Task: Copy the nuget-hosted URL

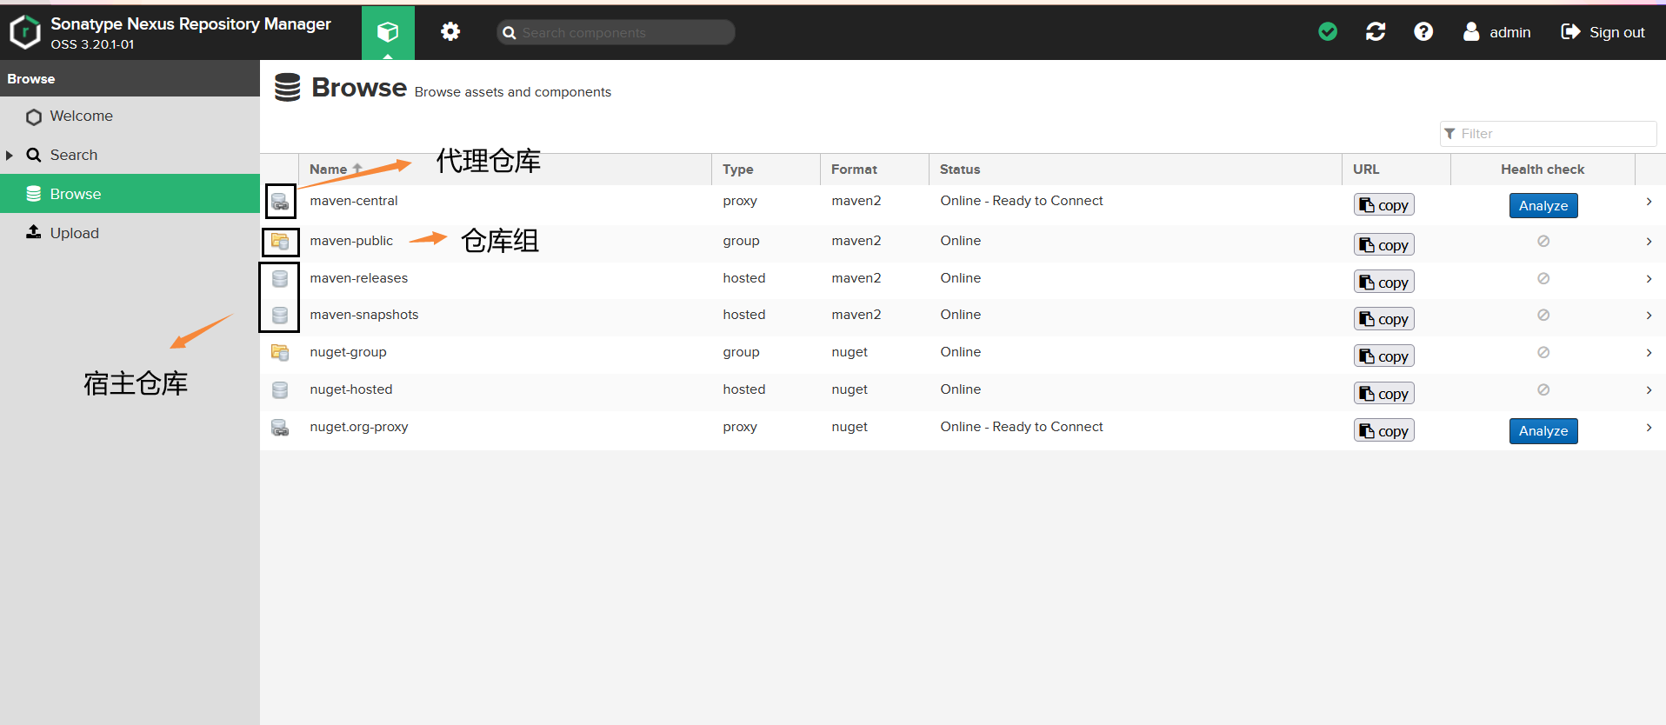Action: pos(1384,394)
